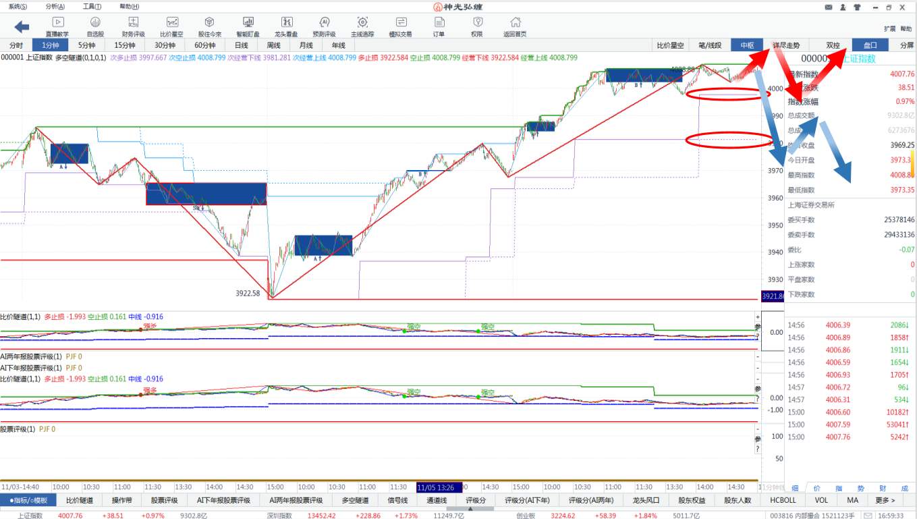
Task: Open the 更多 > indicator list
Action: coord(885,500)
